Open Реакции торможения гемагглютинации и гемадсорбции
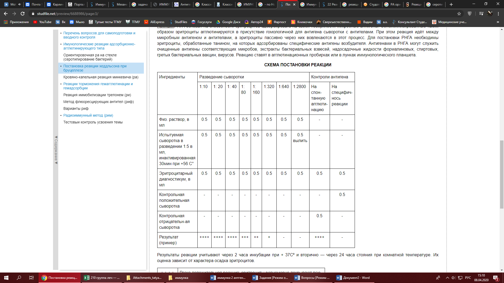Image resolution: width=504 pixels, height=283 pixels. (98, 86)
